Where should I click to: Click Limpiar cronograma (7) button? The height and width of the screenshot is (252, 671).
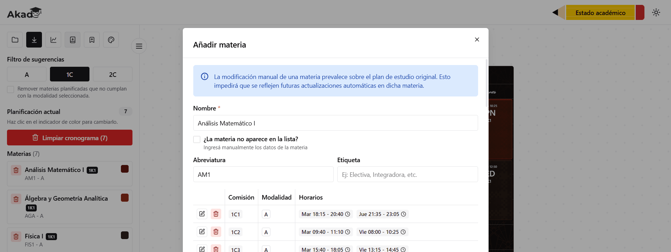click(x=70, y=138)
